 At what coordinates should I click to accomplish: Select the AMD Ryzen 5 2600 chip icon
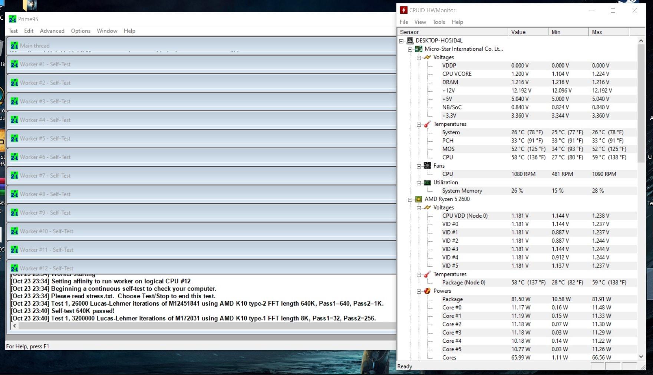tap(419, 199)
